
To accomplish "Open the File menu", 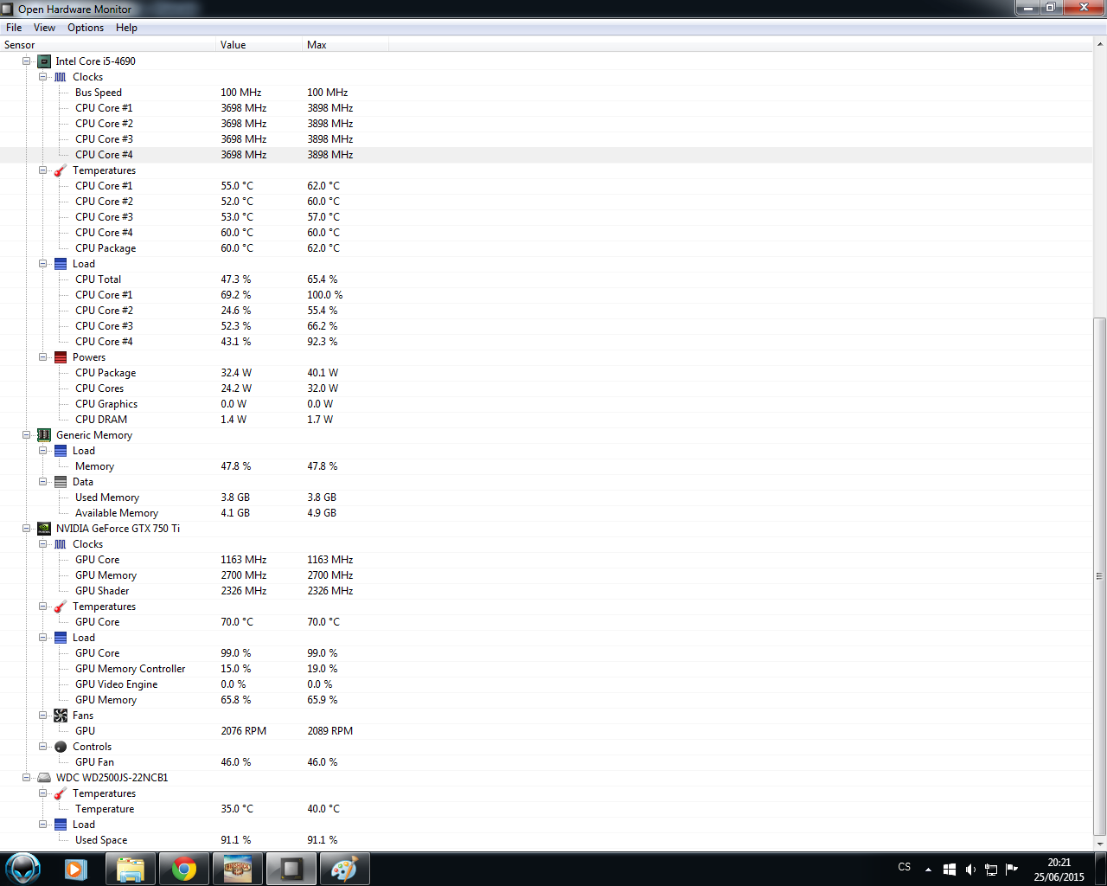I will point(14,28).
